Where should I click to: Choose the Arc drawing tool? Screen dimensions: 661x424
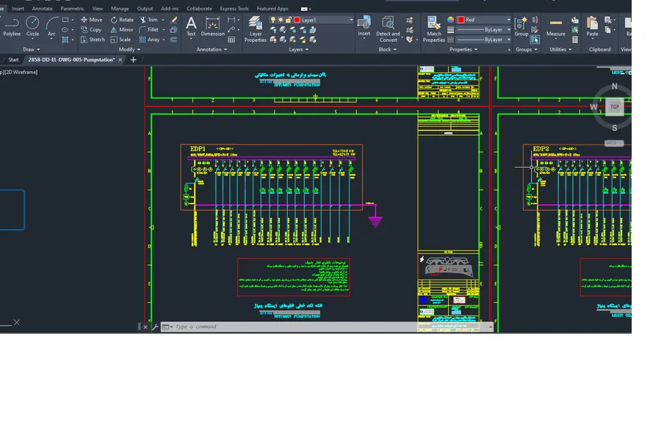(x=51, y=26)
